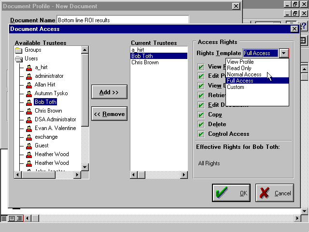The width and height of the screenshot is (309, 232).
Task: Click the Rights Template Full Access combo field
Action: pos(261,53)
